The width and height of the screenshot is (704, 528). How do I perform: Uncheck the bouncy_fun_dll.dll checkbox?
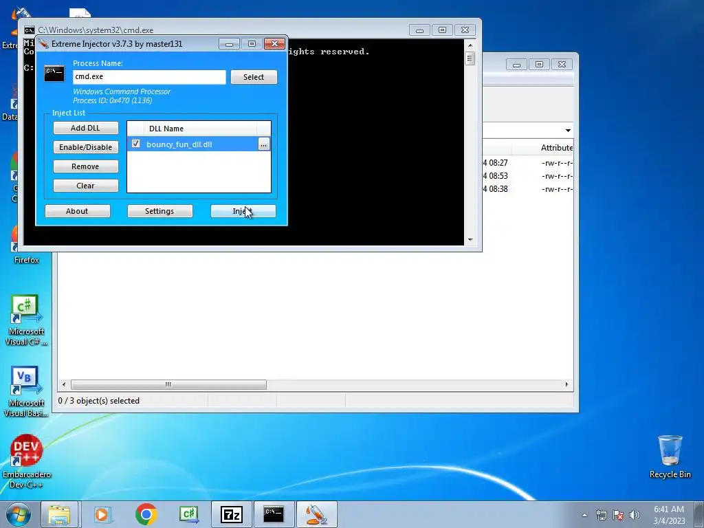coord(135,144)
